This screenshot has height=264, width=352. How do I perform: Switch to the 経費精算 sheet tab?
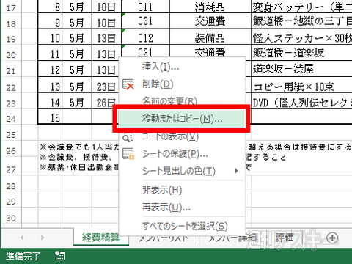coord(101,237)
